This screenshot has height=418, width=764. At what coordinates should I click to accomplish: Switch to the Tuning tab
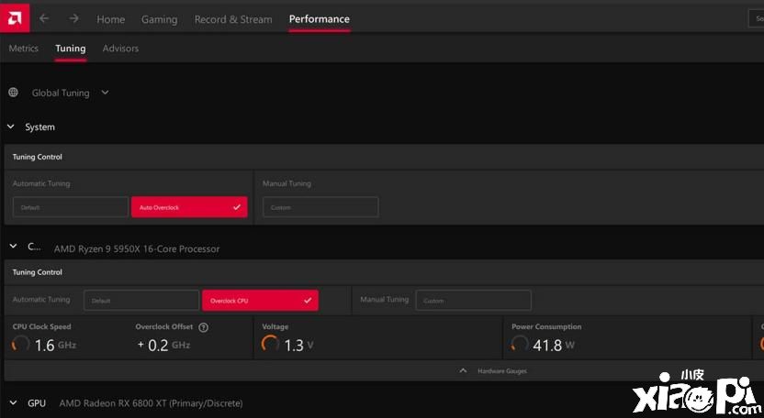click(70, 49)
